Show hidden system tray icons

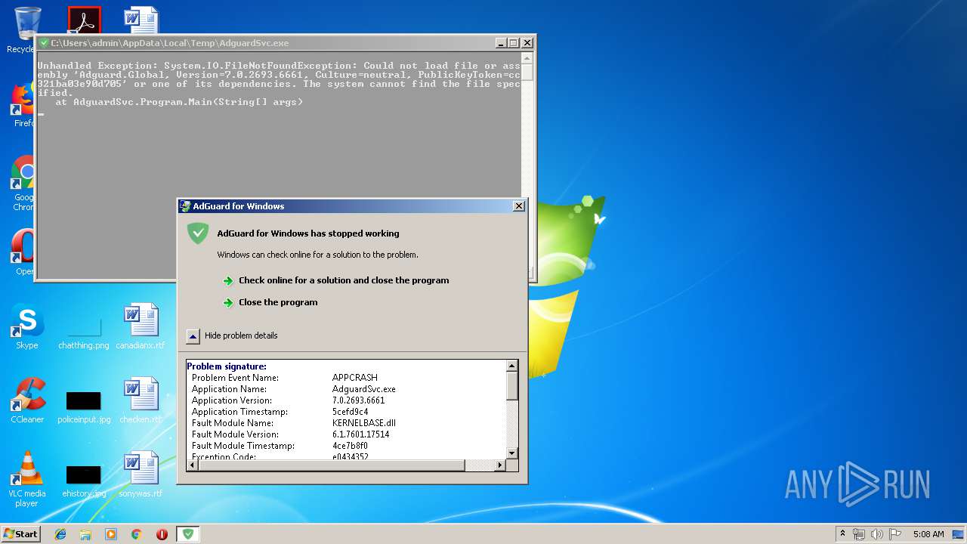pyautogui.click(x=843, y=534)
